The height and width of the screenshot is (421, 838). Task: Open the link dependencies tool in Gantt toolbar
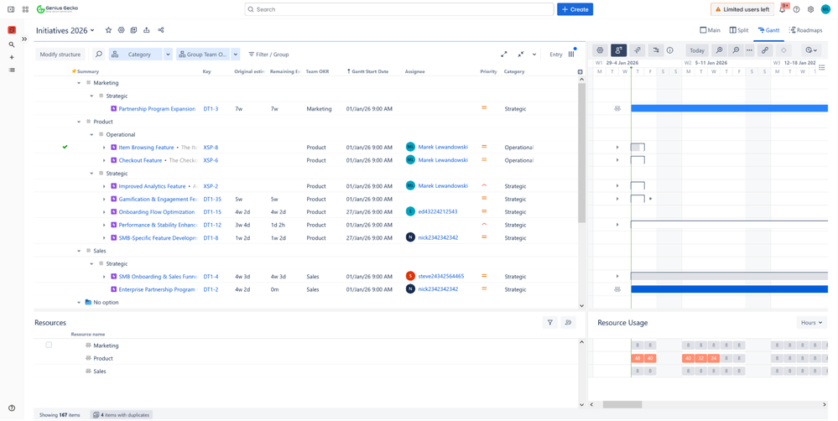765,50
